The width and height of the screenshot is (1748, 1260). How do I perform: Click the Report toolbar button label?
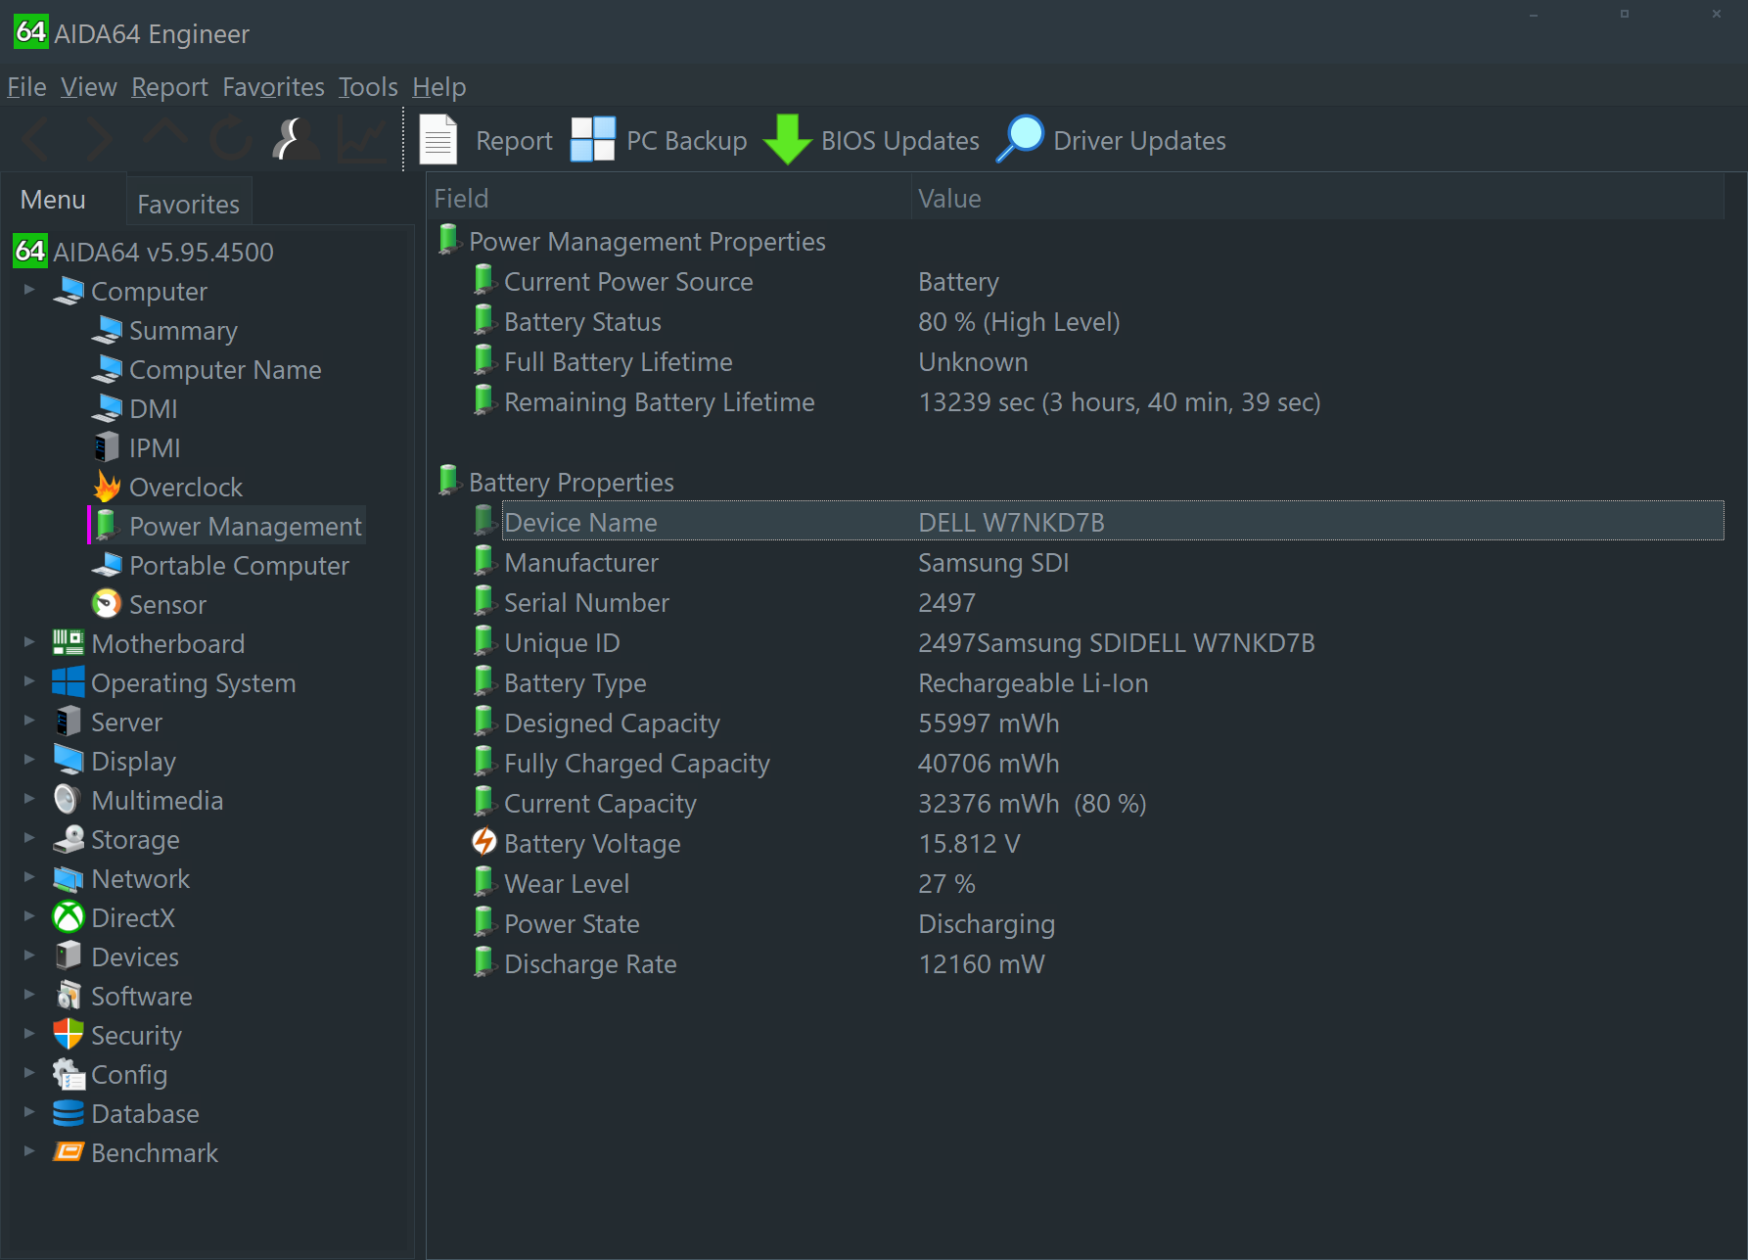click(514, 140)
